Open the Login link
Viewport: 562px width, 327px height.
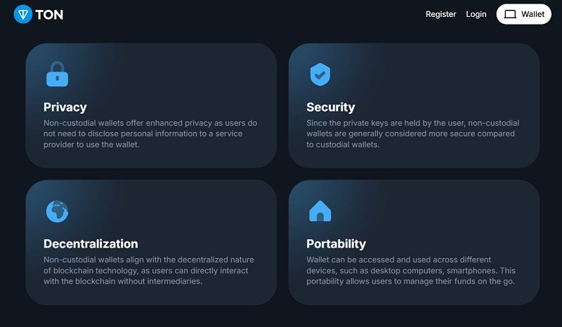[x=476, y=14]
